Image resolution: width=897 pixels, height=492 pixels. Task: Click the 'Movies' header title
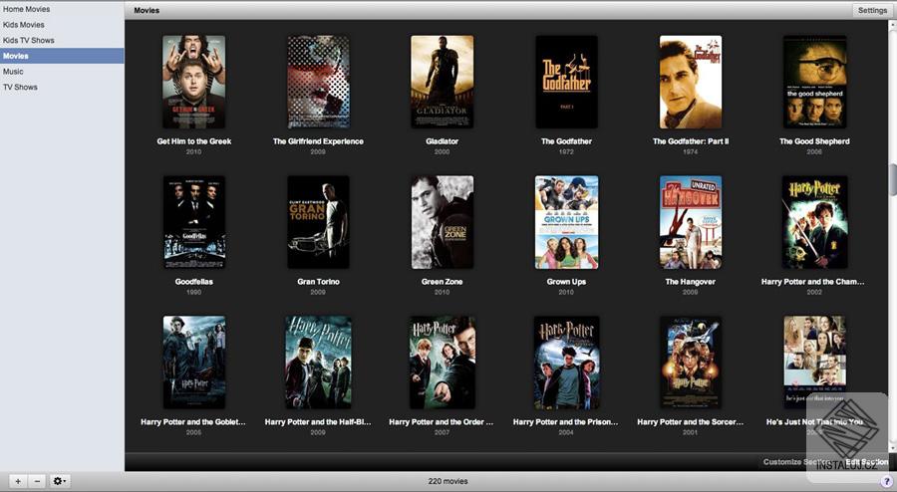pos(147,10)
